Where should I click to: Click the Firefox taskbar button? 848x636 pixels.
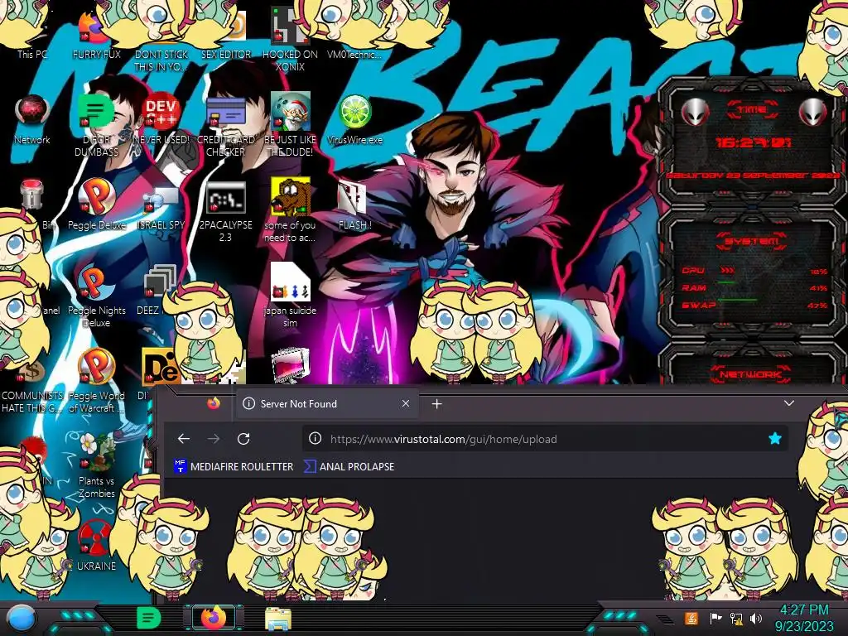(x=214, y=618)
